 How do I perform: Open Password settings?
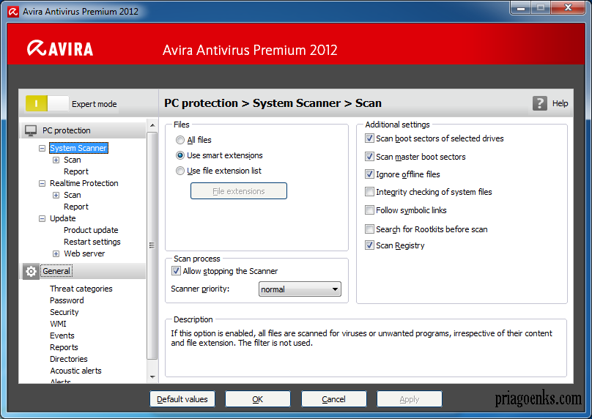[x=67, y=300]
